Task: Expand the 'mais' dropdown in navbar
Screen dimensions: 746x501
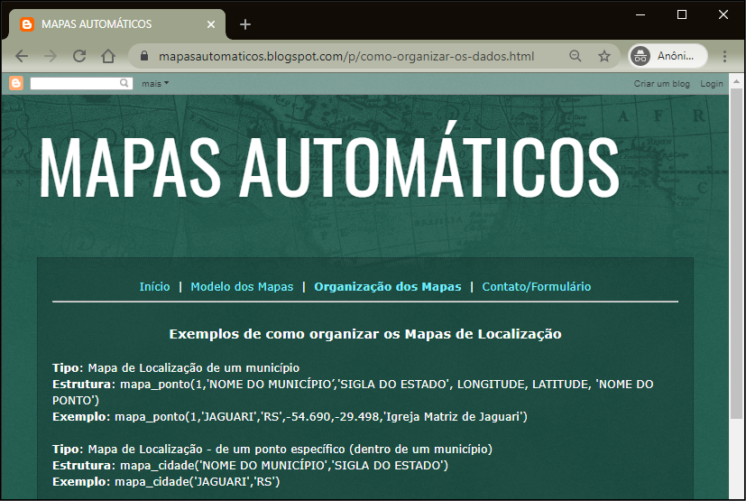Action: click(x=155, y=84)
